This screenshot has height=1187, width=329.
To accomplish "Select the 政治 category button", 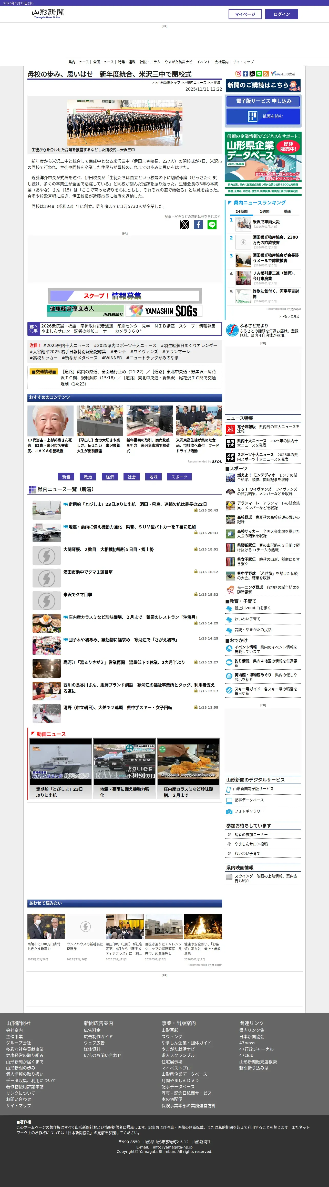I will point(88,477).
